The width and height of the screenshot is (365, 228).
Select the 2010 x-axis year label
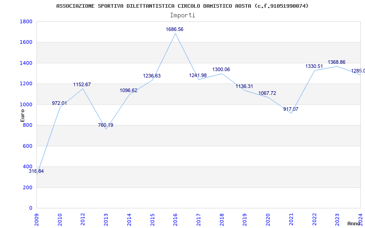click(x=60, y=219)
